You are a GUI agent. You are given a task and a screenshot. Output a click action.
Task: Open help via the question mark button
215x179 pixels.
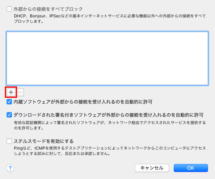(x=10, y=168)
